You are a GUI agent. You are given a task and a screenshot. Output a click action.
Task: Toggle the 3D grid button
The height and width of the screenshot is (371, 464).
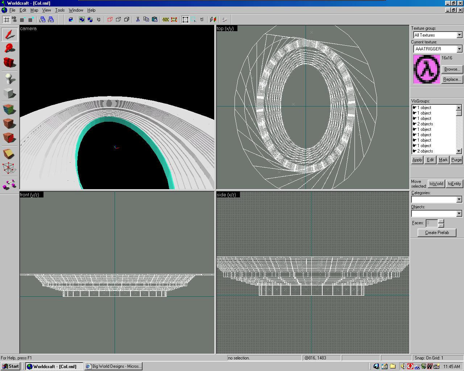point(14,20)
